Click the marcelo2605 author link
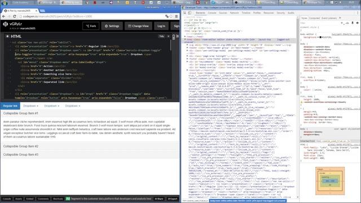This screenshot has height=203, width=361. pos(28,28)
